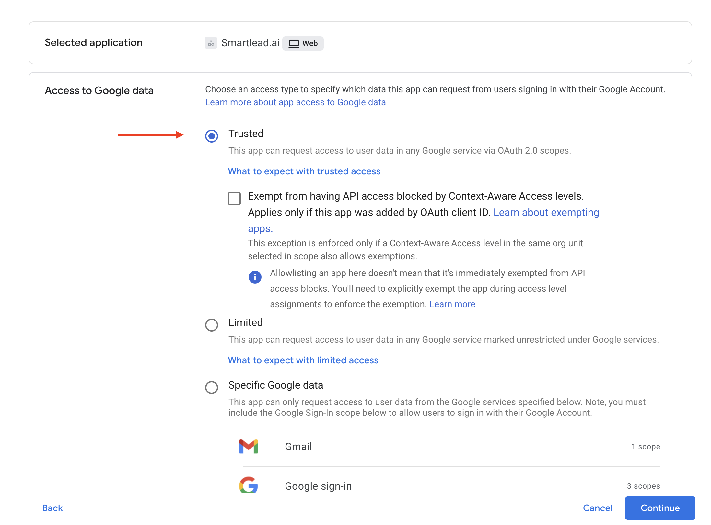This screenshot has height=525, width=711.
Task: Open What to expect with trusted access
Action: click(304, 171)
